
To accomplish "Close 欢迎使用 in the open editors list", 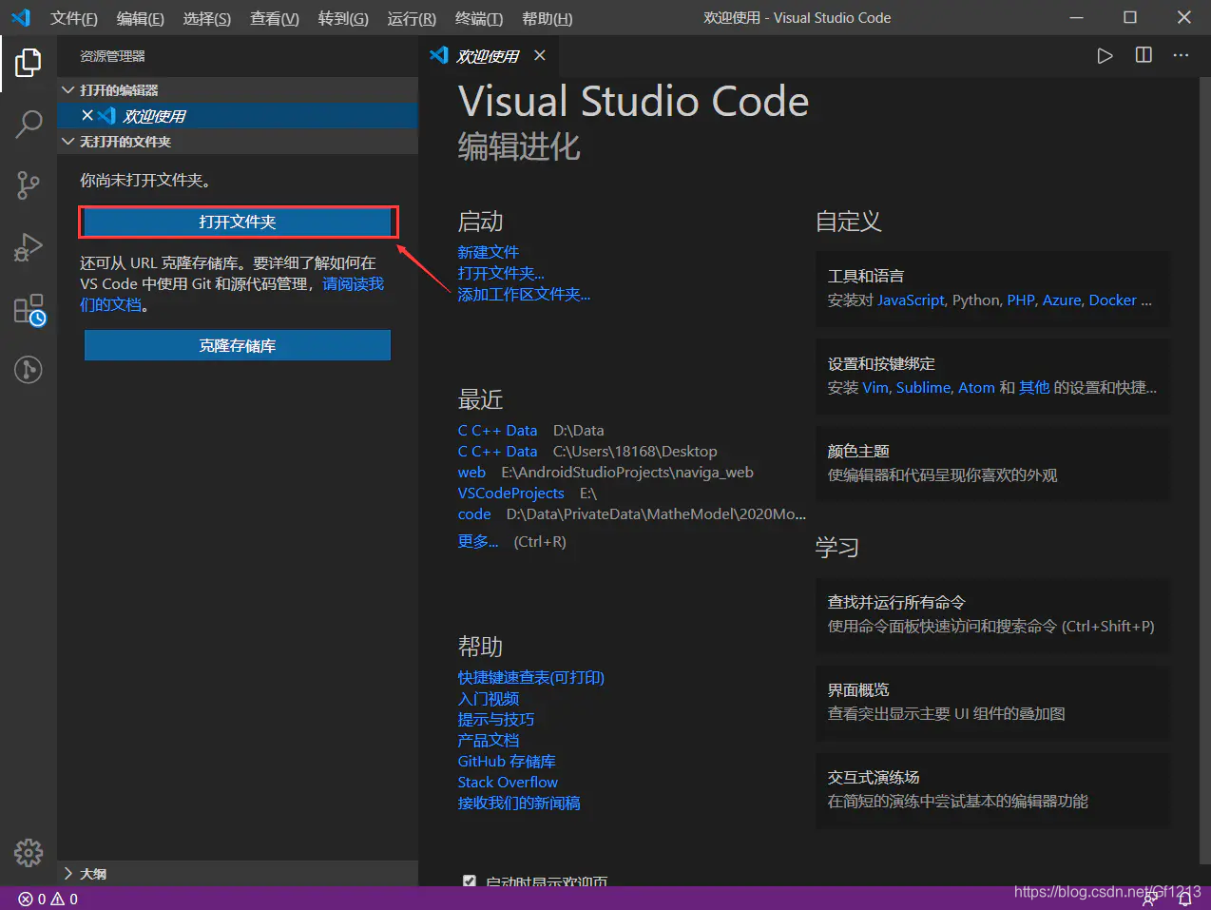I will point(87,115).
